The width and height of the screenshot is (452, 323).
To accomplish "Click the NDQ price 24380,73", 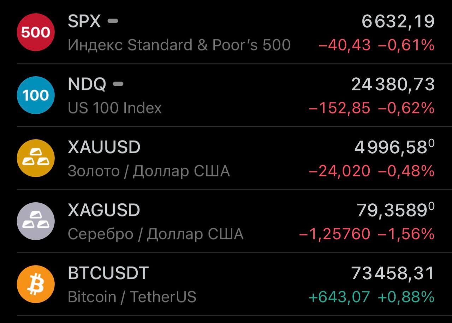I will point(393,85).
